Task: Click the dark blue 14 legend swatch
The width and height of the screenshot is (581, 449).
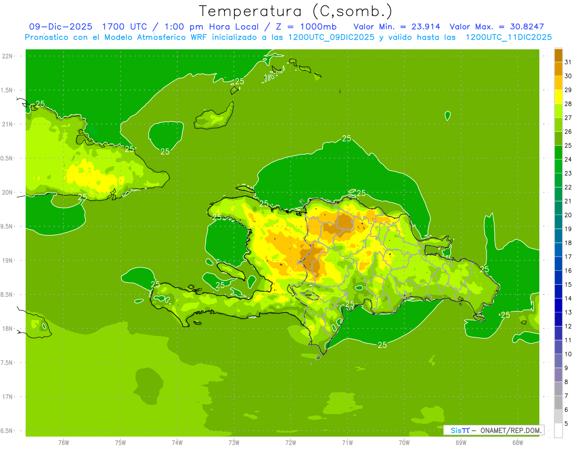Action: point(558,292)
